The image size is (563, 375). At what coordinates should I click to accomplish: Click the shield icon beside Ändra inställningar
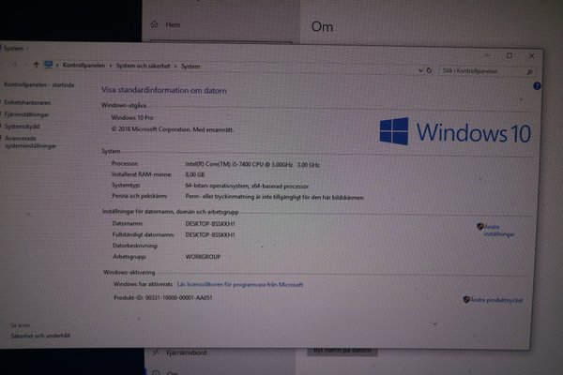point(480,226)
